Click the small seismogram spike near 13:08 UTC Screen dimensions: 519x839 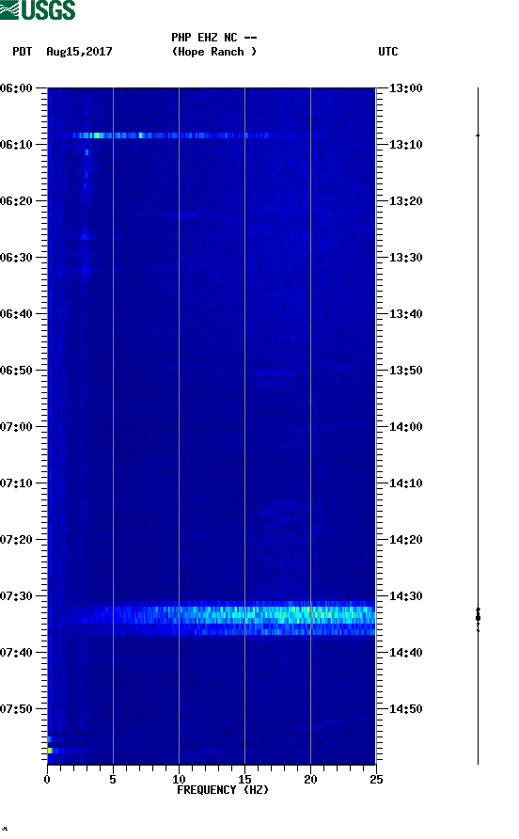tap(478, 135)
